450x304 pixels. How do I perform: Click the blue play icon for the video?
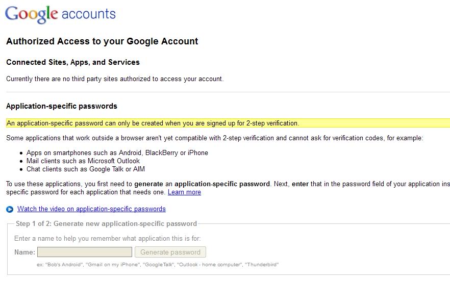pos(9,209)
